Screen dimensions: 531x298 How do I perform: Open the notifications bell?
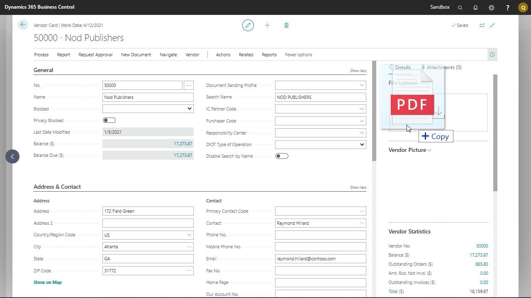[475, 7]
